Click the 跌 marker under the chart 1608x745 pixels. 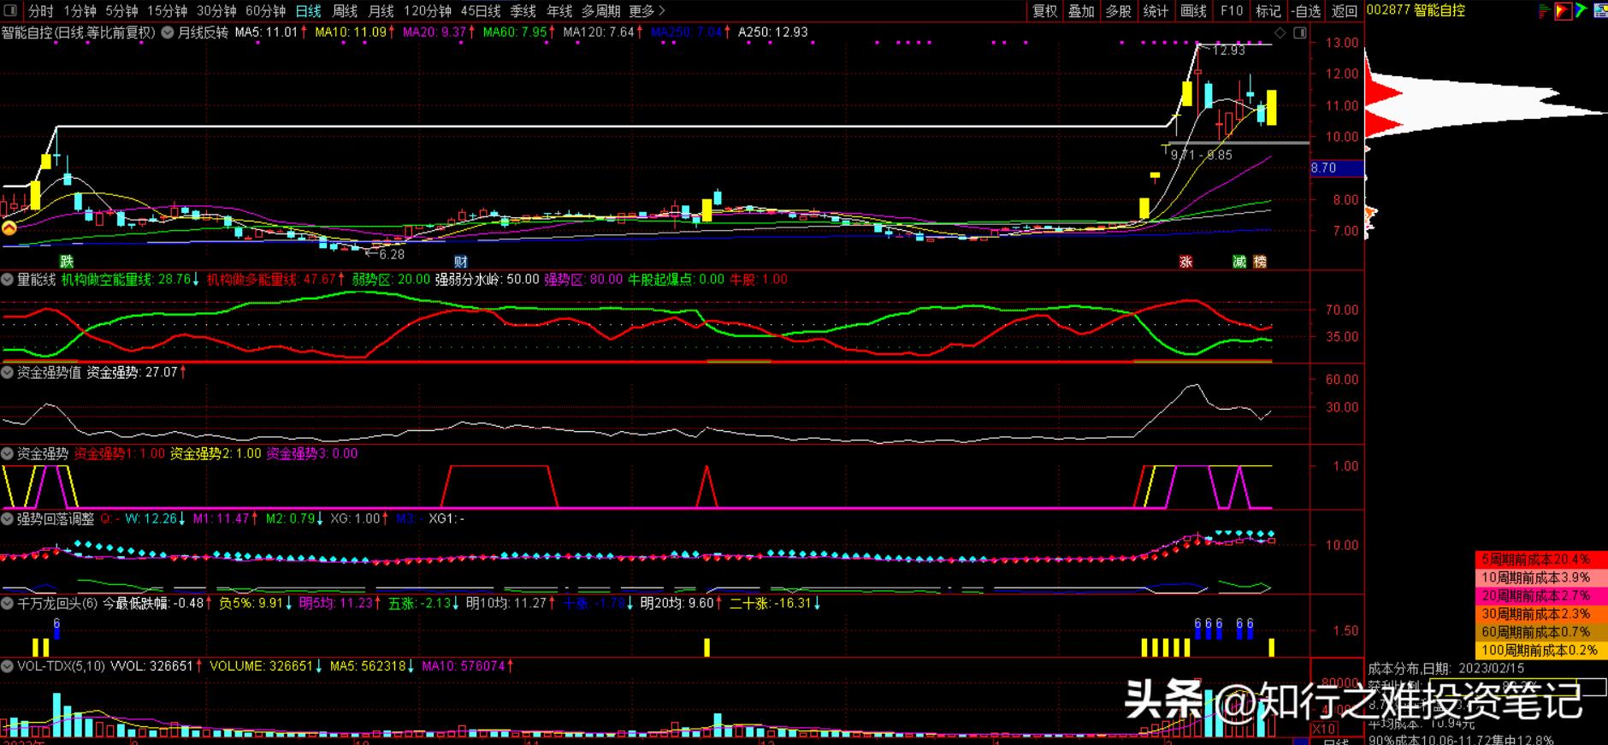[x=66, y=262]
